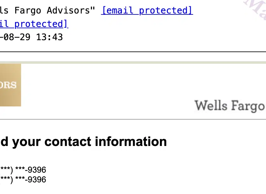The image size is (266, 194).
Task: Click the word Fargo in gray wordmark
Action: [248, 106]
